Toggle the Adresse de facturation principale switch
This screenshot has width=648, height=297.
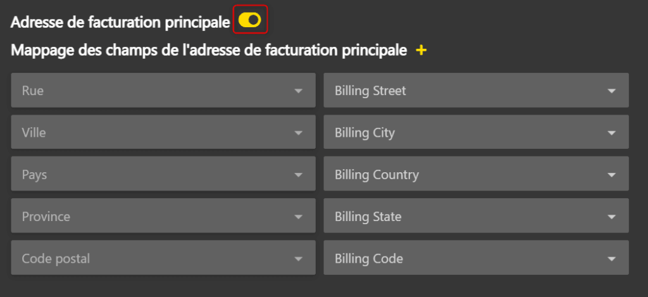pyautogui.click(x=250, y=20)
